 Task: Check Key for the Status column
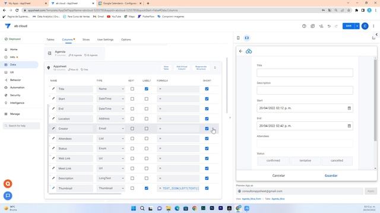[x=132, y=149]
